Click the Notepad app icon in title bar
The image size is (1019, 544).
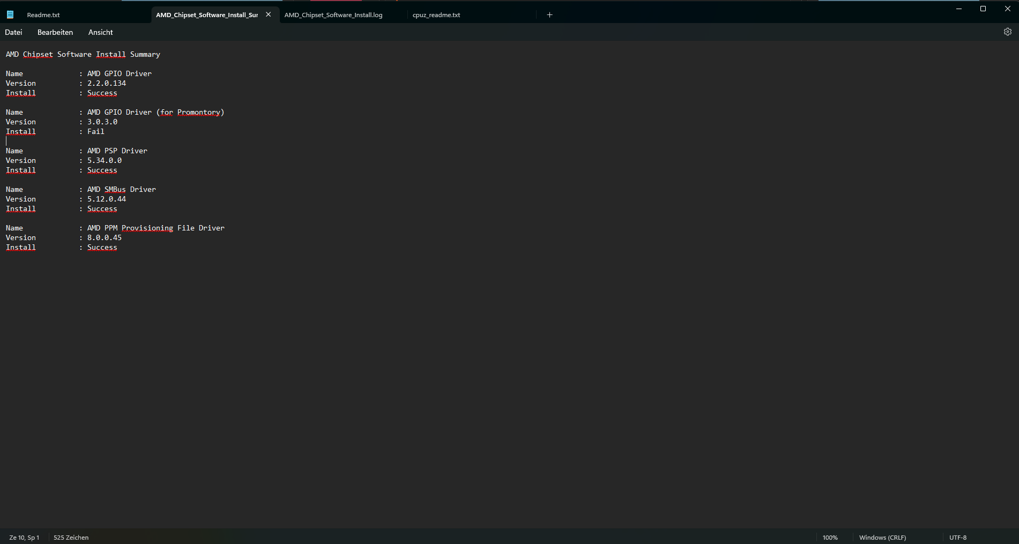pos(10,15)
